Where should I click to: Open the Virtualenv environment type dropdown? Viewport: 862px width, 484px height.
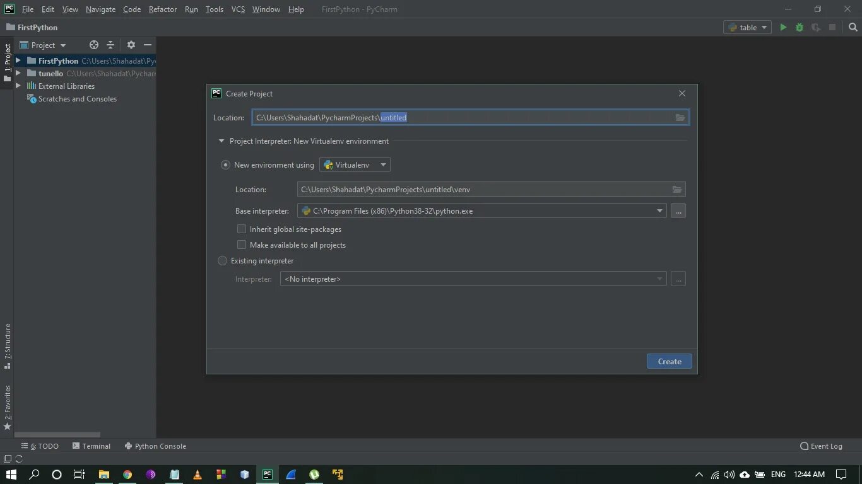[355, 164]
